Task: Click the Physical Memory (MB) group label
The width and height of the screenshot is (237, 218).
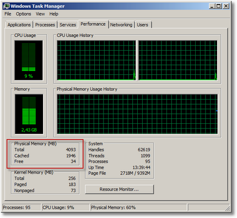Action: [35, 144]
